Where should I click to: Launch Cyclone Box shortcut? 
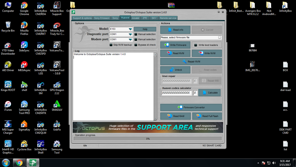coord(24,146)
